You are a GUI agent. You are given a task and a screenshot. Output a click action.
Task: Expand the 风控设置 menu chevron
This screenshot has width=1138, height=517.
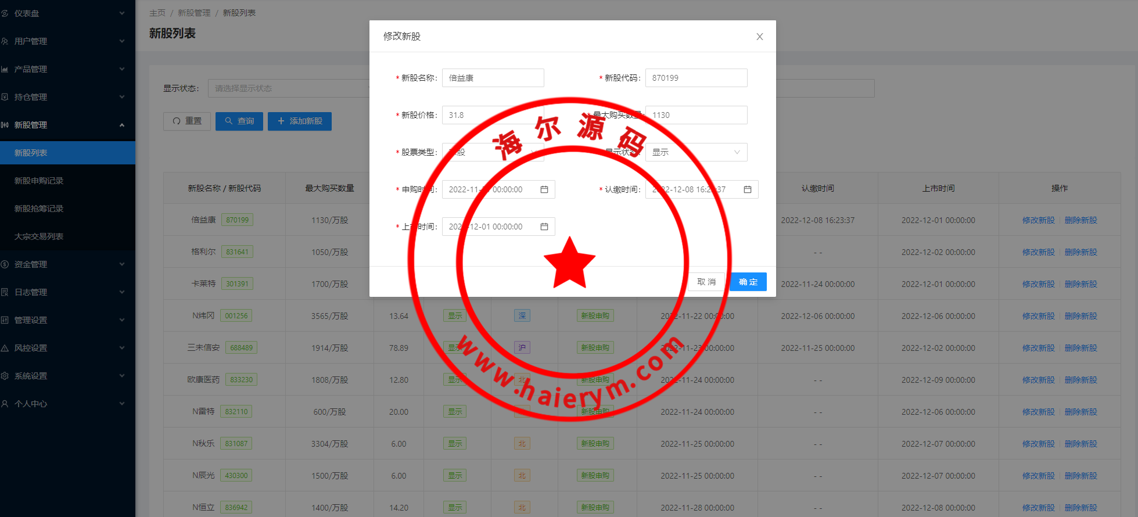coord(121,348)
